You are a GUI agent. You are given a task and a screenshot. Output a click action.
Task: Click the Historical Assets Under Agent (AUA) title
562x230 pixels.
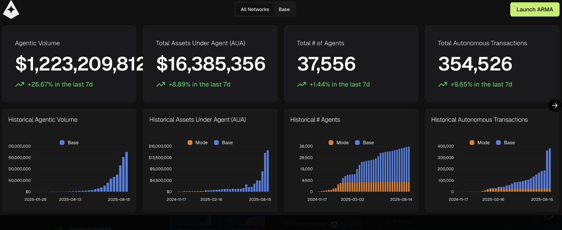198,120
